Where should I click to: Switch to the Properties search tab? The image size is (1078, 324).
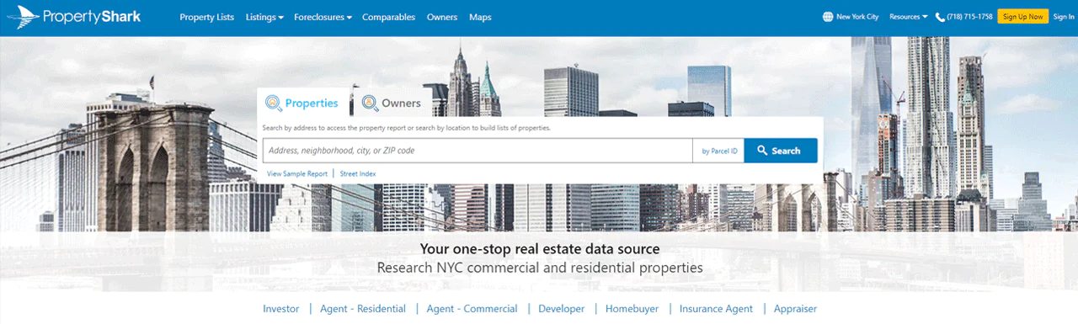[x=303, y=103]
